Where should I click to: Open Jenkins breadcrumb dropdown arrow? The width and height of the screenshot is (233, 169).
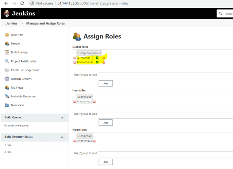(22, 23)
